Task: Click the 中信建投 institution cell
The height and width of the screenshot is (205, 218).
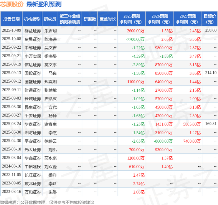Action: [33, 167]
